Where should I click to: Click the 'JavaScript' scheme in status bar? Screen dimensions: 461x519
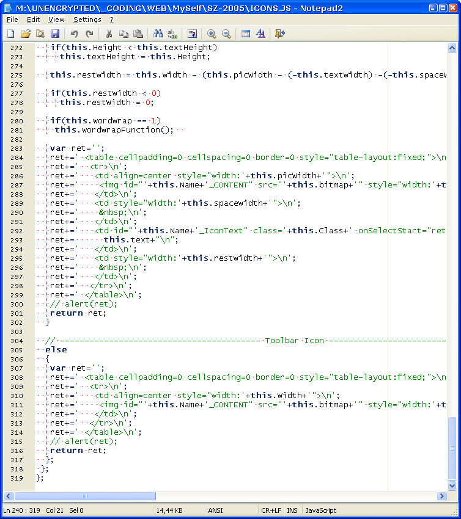[x=320, y=510]
